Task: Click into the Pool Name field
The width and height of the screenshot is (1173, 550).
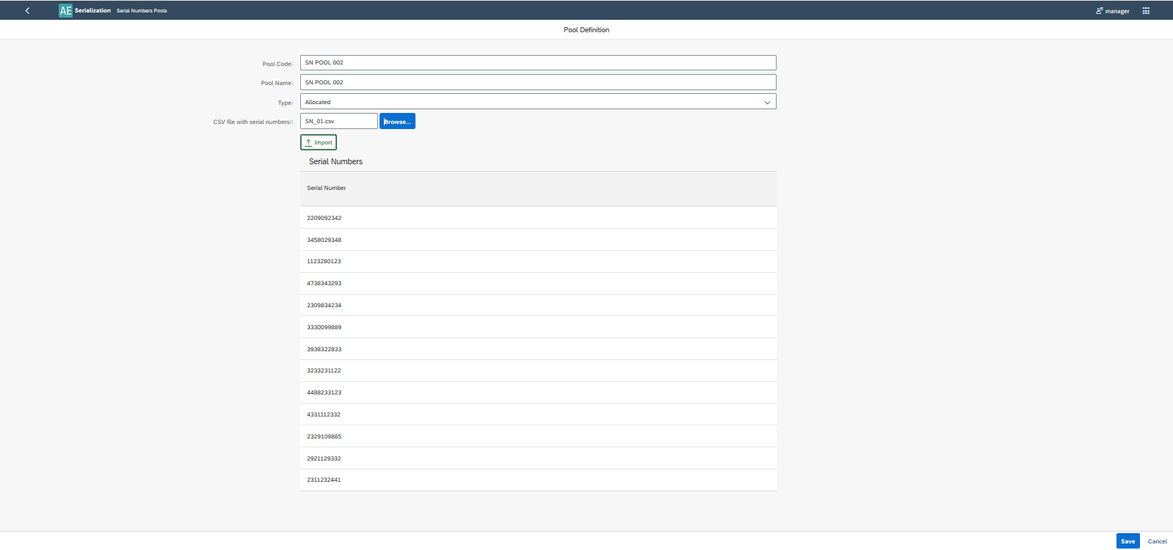Action: [x=537, y=83]
